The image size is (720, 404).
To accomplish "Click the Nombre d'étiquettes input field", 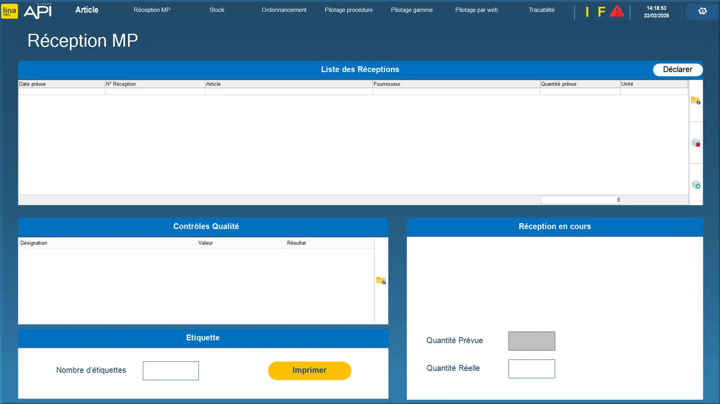I will 170,371.
